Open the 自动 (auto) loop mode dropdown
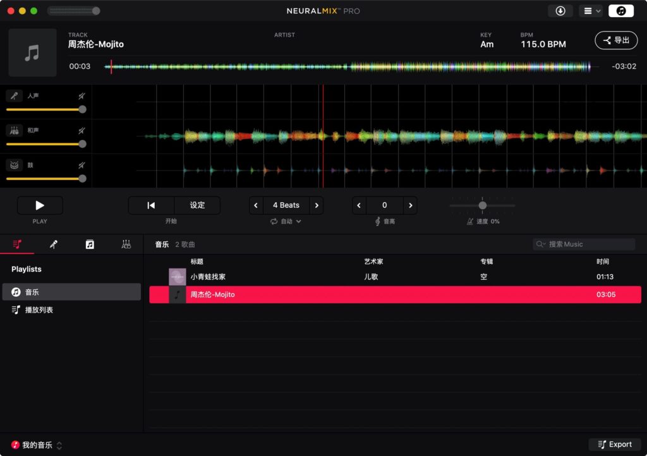Image resolution: width=647 pixels, height=456 pixels. coord(287,221)
